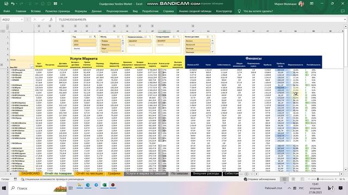The width and height of the screenshot is (348, 195).
Task: Open the Внешние расходы sheet tab
Action: point(206,173)
